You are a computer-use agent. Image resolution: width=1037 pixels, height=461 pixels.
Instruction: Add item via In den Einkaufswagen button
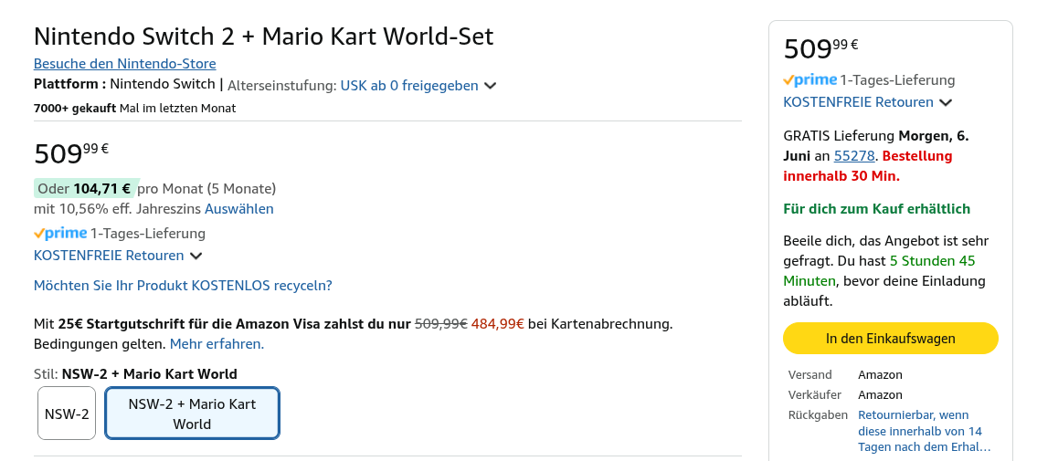[x=890, y=338]
